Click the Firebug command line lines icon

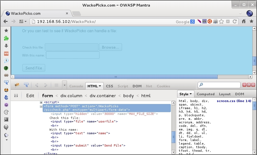[56, 85]
